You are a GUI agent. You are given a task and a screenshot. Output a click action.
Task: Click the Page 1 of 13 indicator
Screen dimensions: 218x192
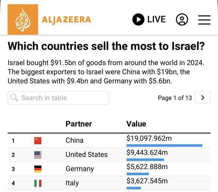coord(175,98)
